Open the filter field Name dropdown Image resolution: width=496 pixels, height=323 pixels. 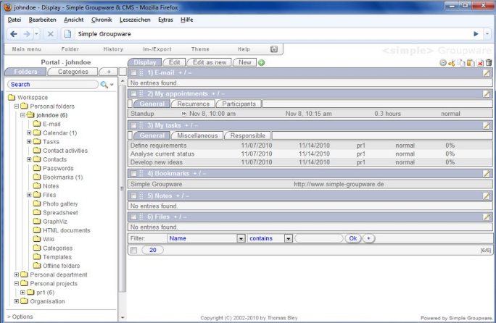(241, 238)
